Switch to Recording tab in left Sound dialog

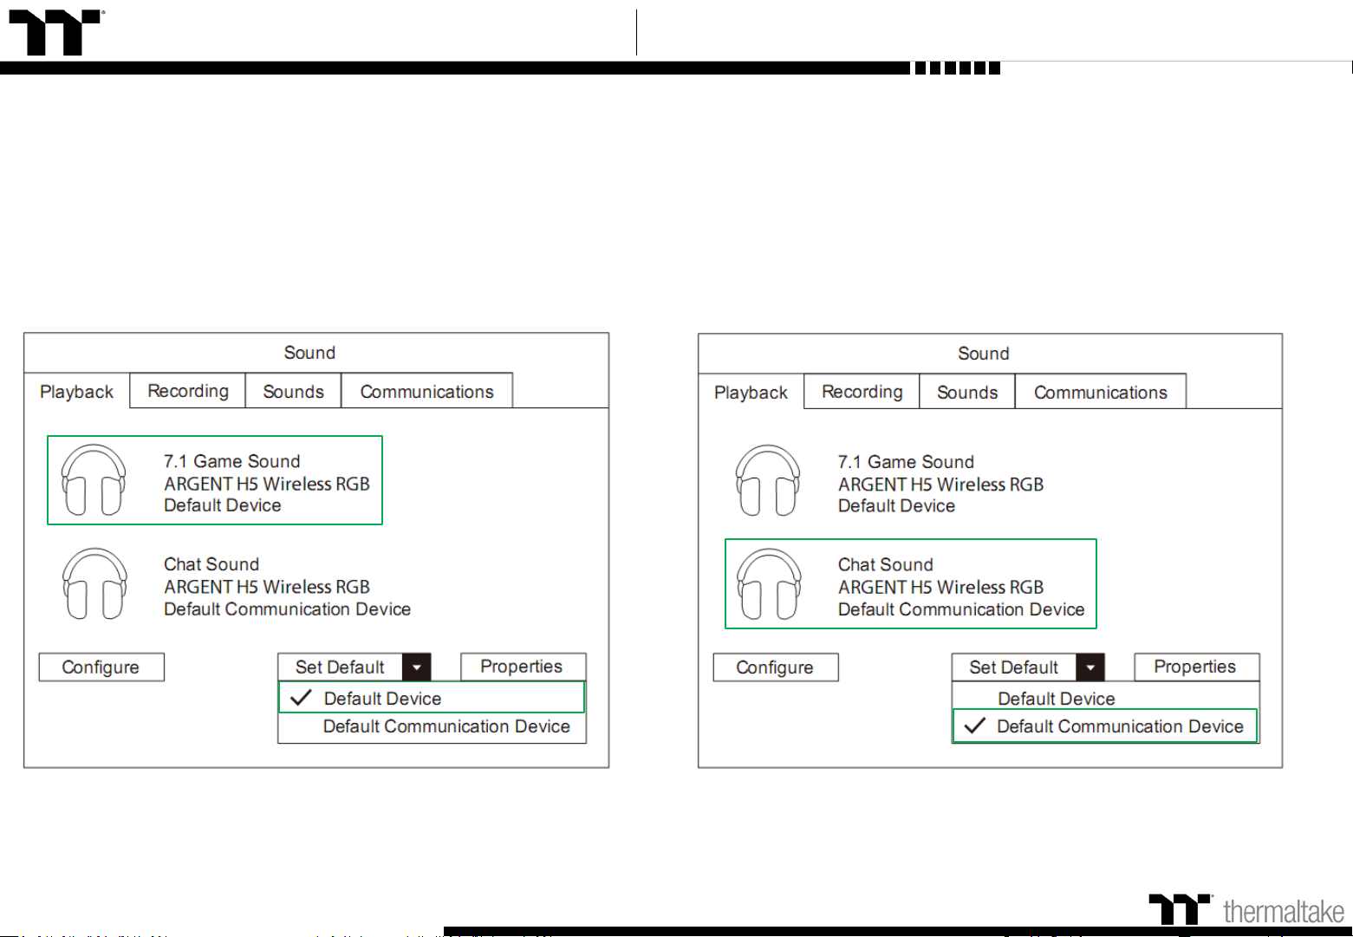pyautogui.click(x=188, y=391)
